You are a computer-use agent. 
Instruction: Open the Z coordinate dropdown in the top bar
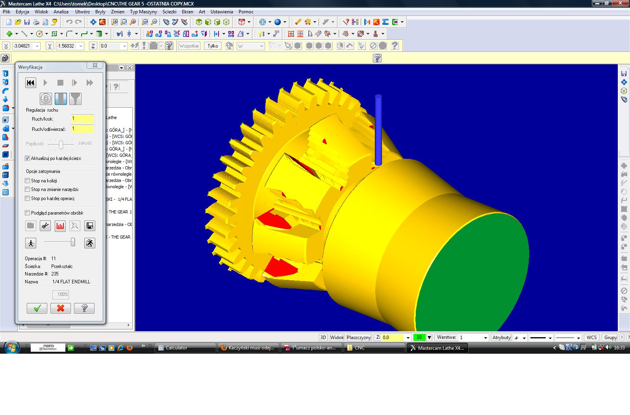pyautogui.click(x=124, y=46)
